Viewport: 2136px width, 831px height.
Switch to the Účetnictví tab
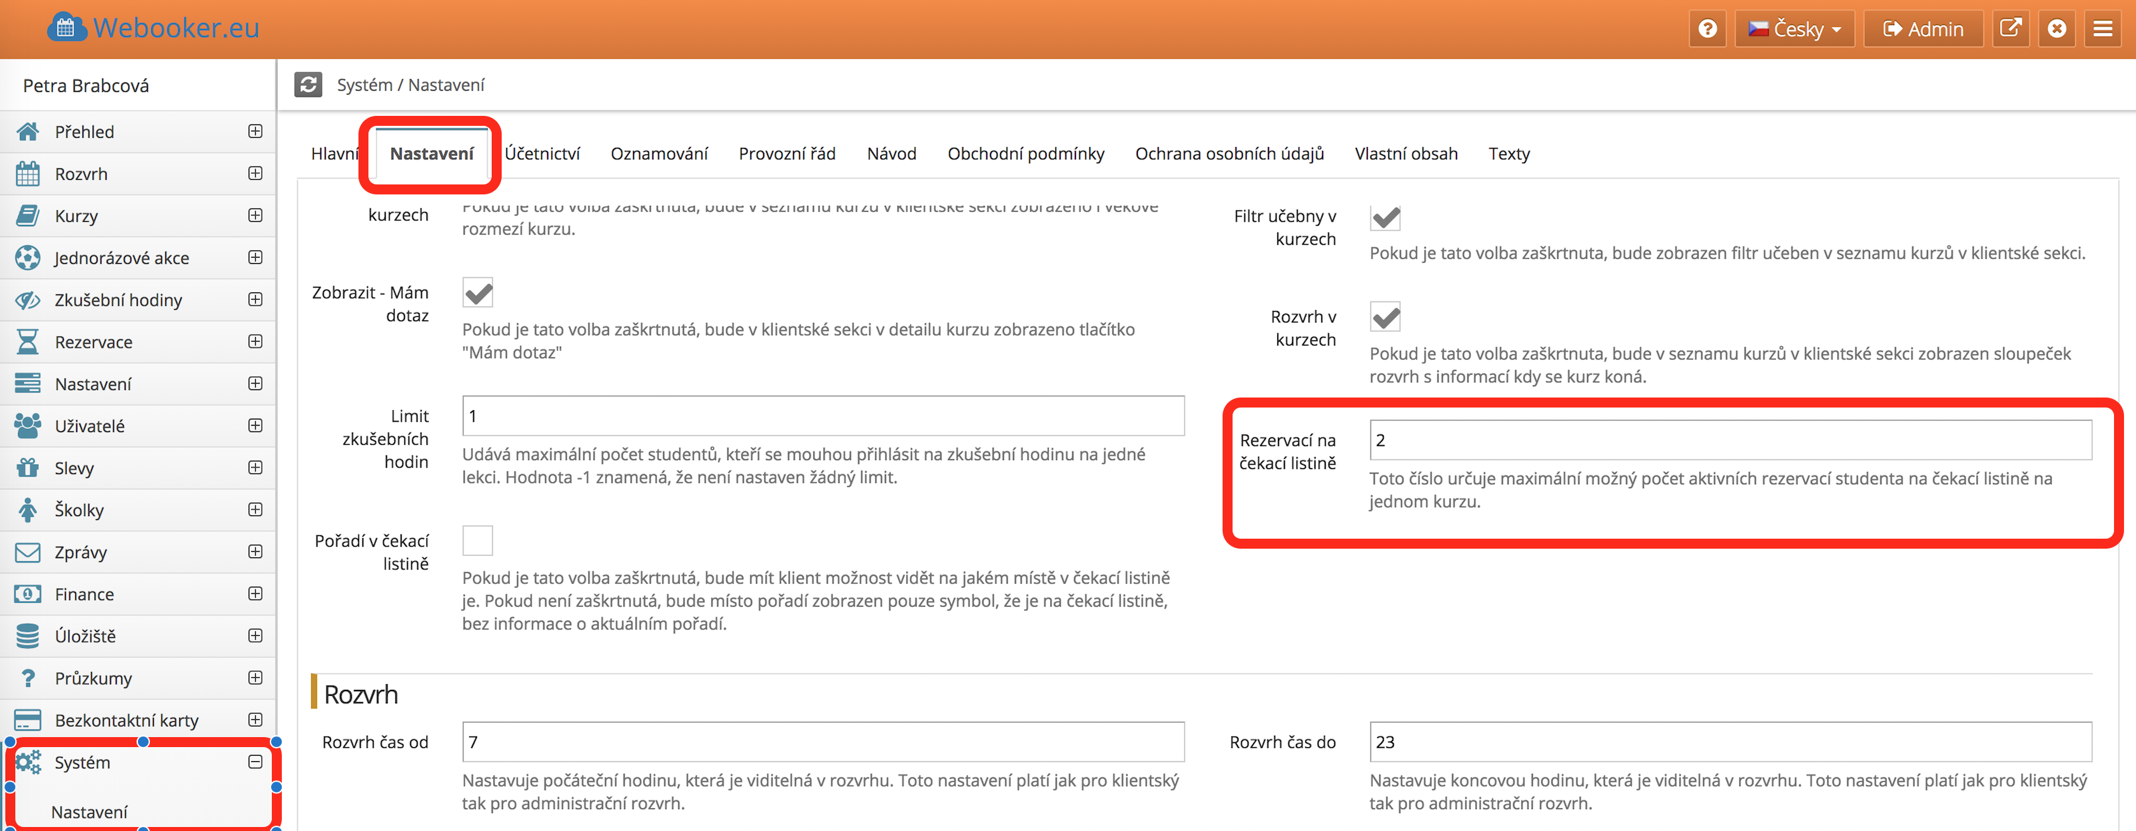click(x=542, y=154)
